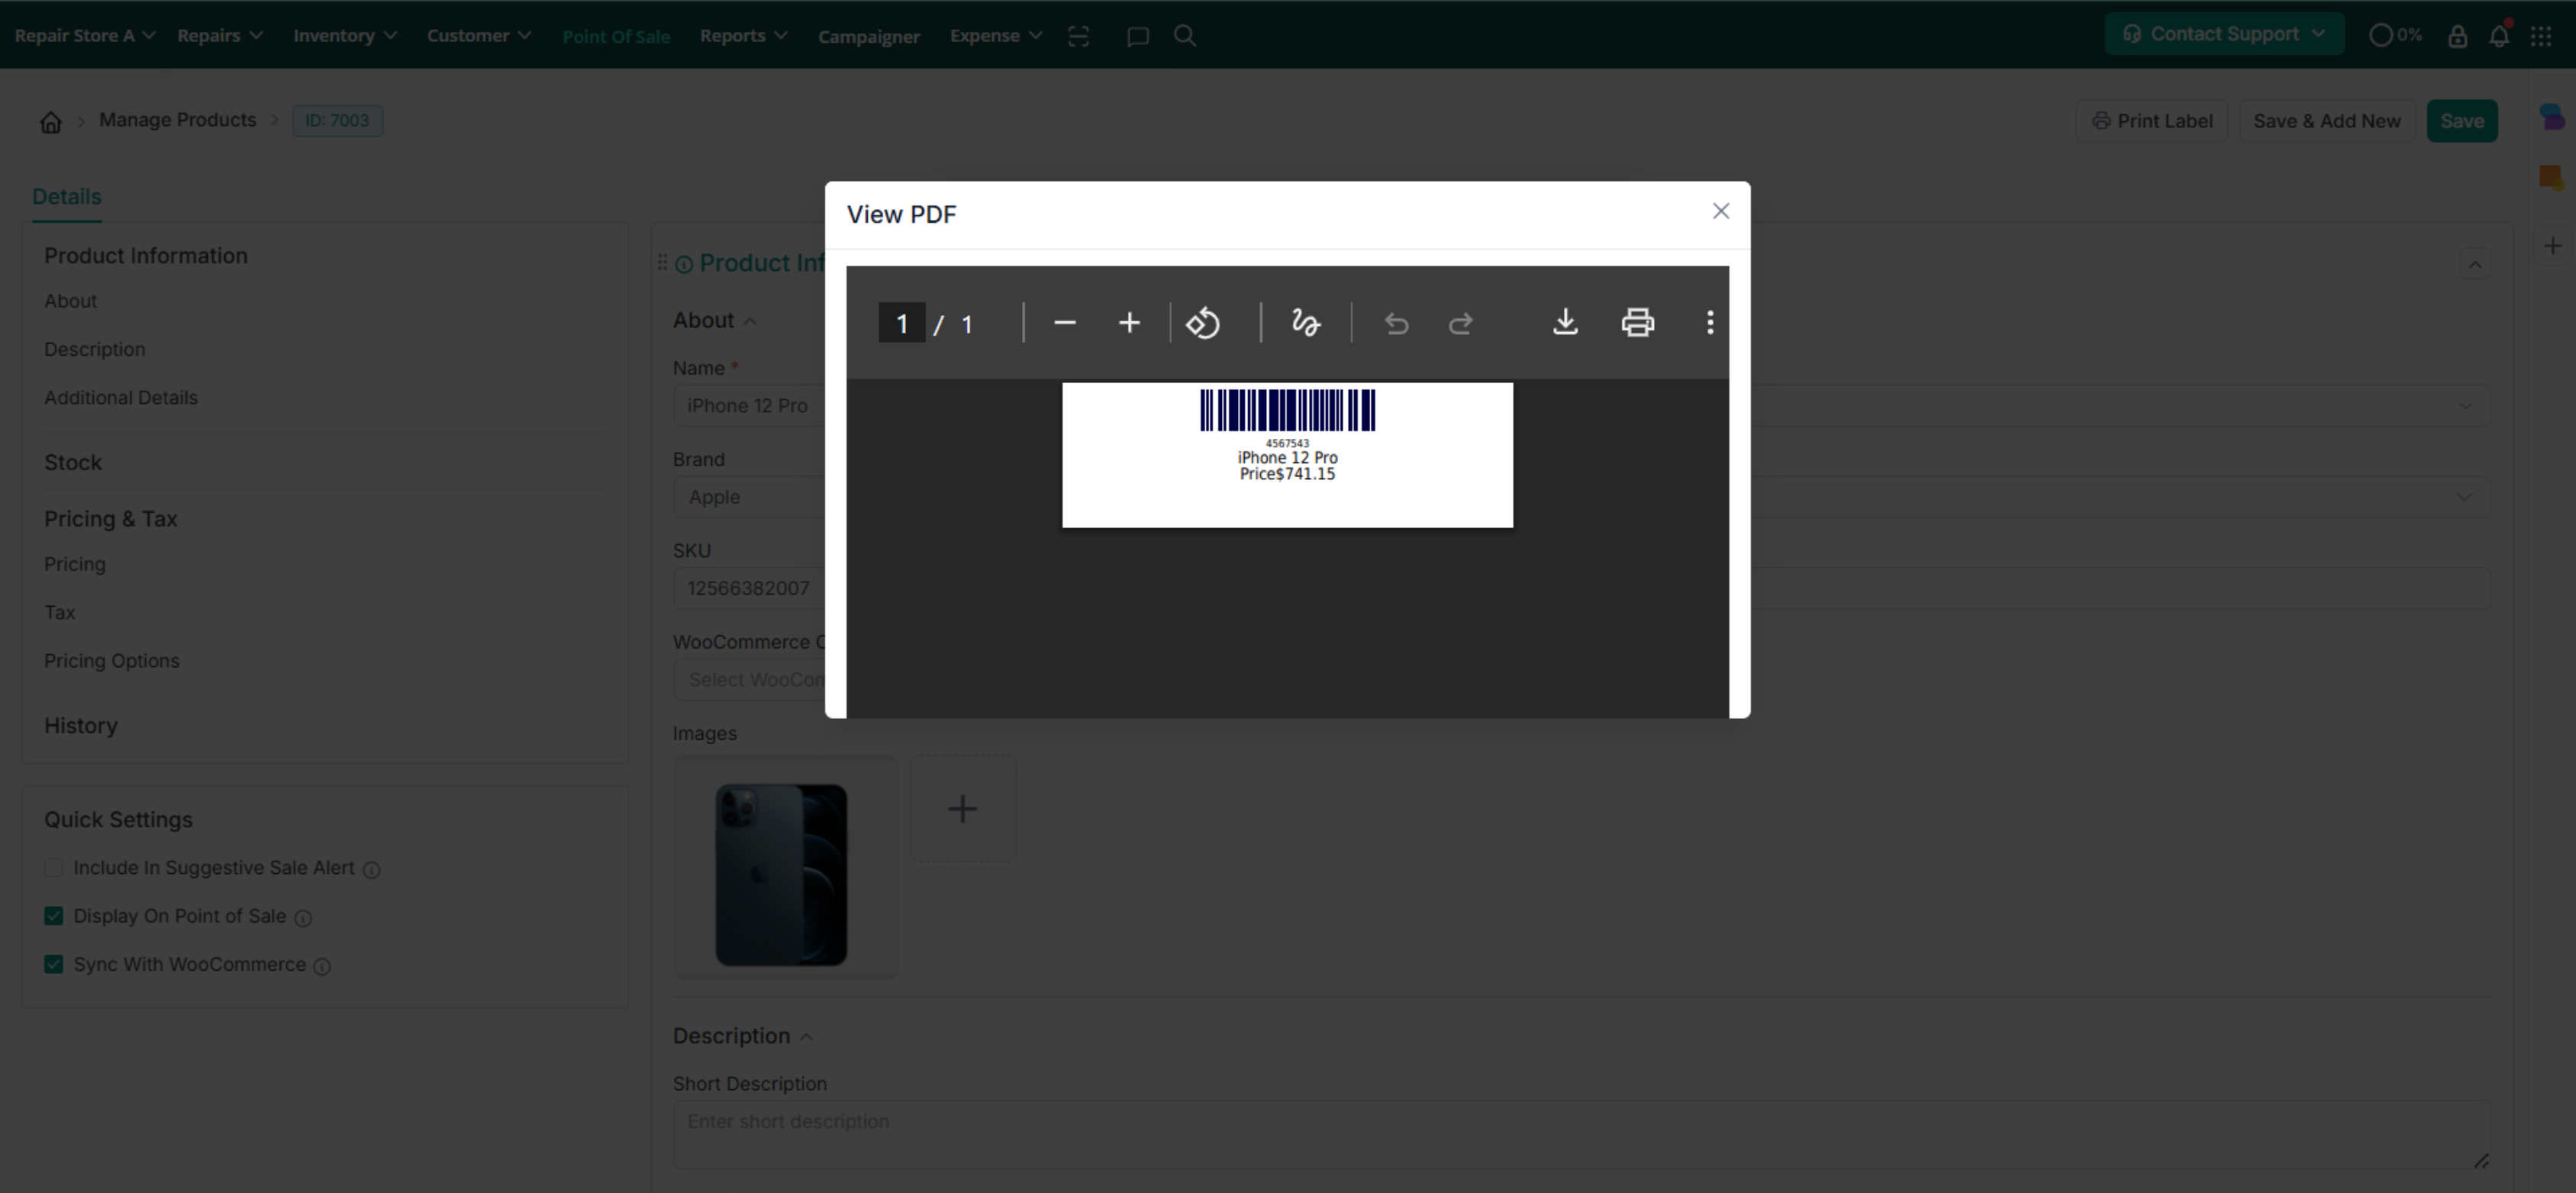Go to the Tax sidebar item
This screenshot has height=1193, width=2576.
[x=60, y=612]
